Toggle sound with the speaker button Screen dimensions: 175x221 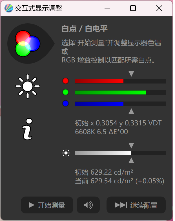88,205
